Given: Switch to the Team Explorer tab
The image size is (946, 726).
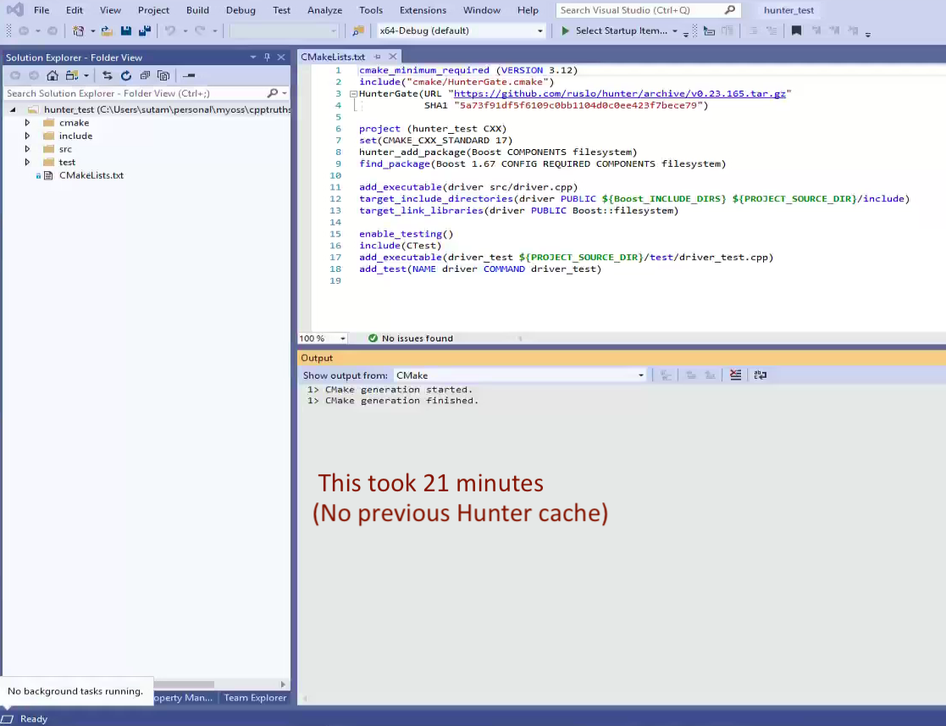Looking at the screenshot, I should [x=255, y=698].
